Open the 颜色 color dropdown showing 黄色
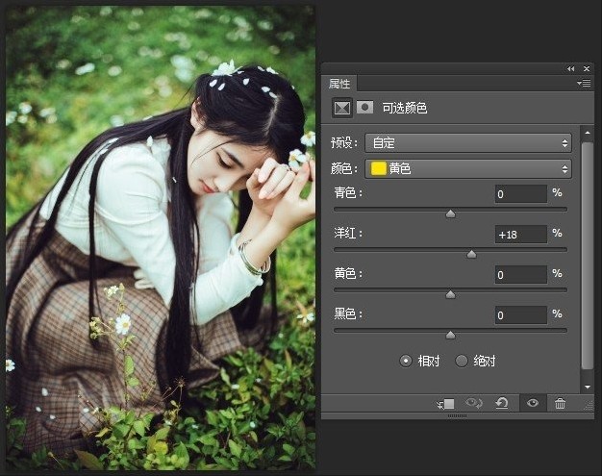The image size is (602, 476). click(x=468, y=168)
